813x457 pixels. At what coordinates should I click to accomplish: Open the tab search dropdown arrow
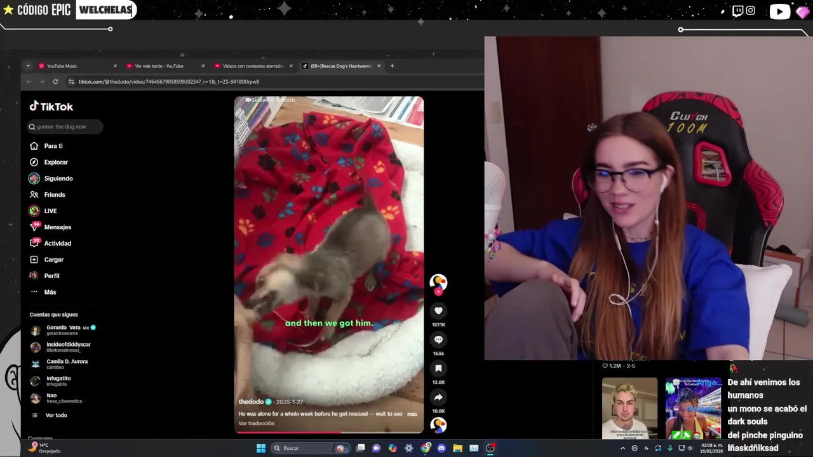(x=28, y=66)
